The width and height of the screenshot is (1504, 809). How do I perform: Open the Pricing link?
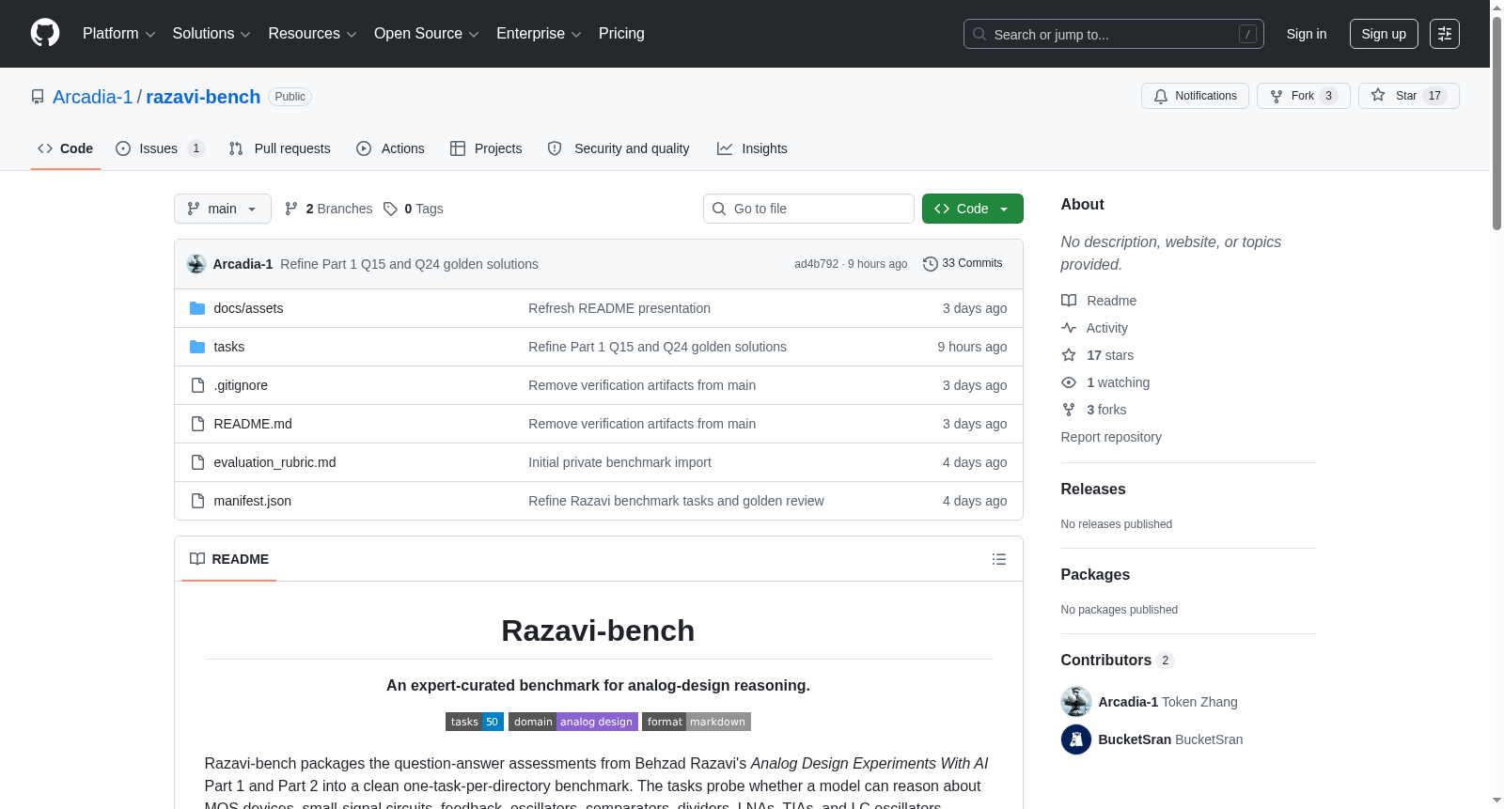tap(621, 34)
